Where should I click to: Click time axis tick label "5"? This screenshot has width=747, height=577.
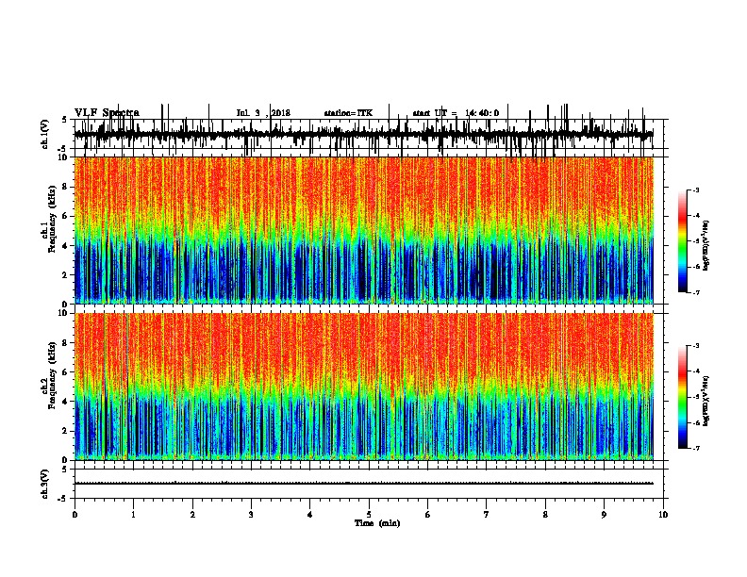[x=369, y=515]
